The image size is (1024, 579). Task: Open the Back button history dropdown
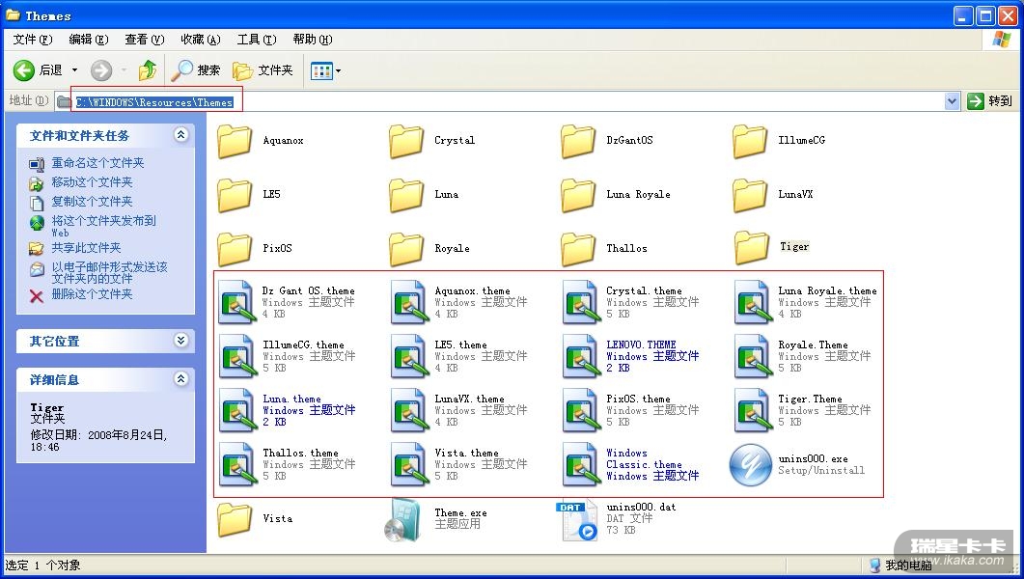point(74,70)
